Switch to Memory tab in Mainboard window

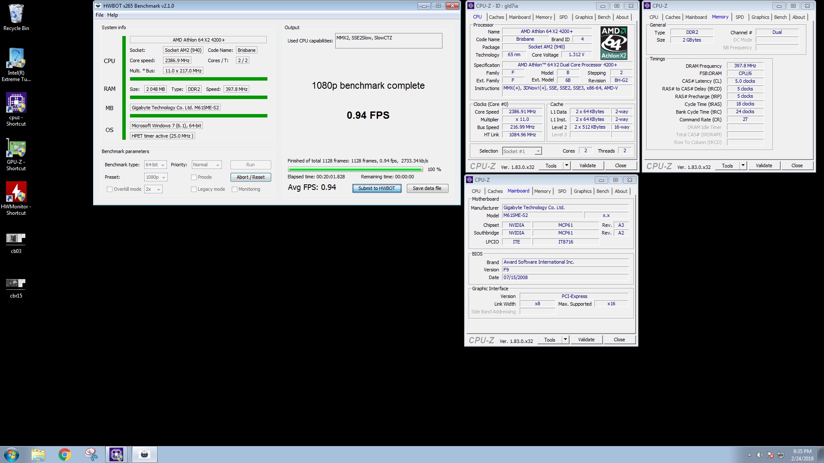pyautogui.click(x=542, y=191)
